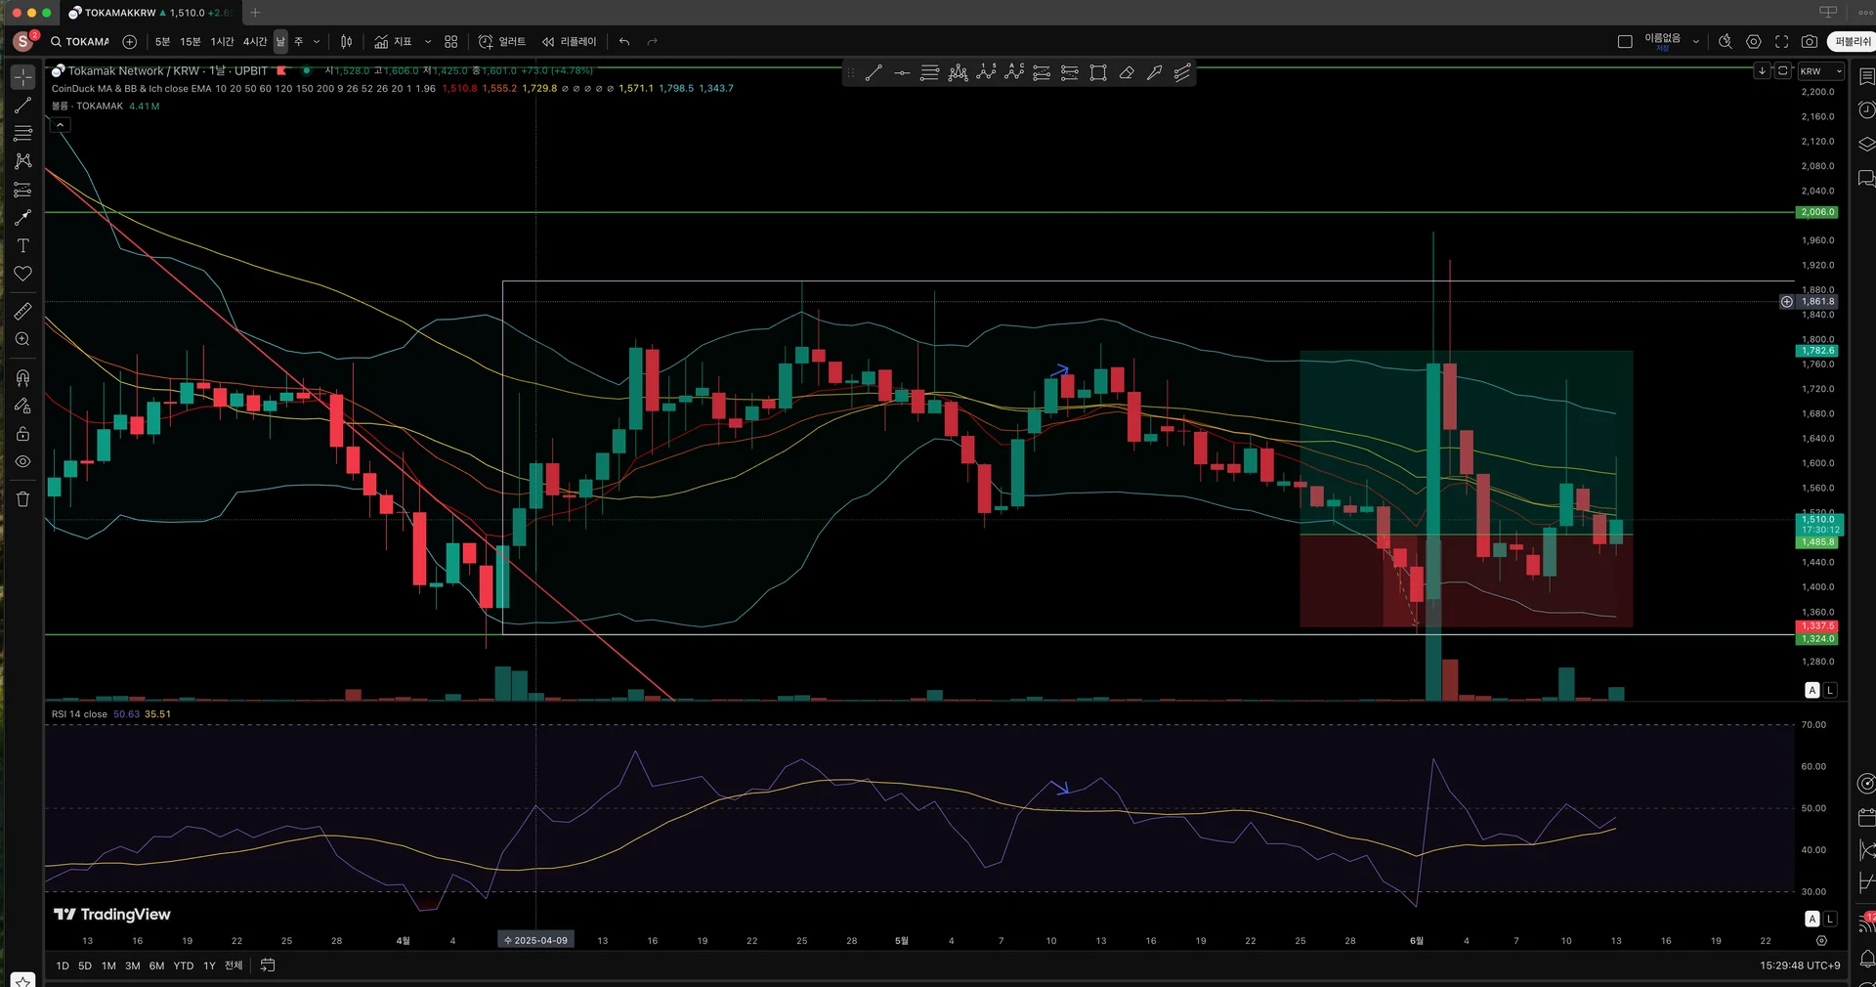Undo the last chart action
The height and width of the screenshot is (987, 1876).
(624, 41)
